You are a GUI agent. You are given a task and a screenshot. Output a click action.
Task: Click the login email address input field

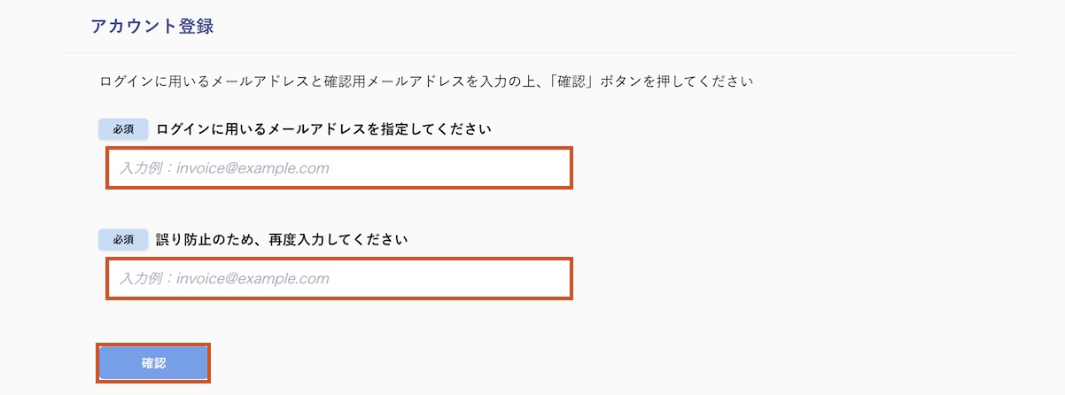point(339,168)
